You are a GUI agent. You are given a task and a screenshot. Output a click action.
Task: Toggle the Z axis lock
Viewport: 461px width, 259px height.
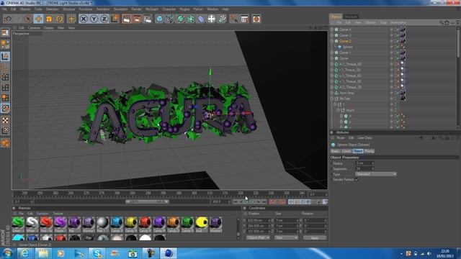coord(104,19)
